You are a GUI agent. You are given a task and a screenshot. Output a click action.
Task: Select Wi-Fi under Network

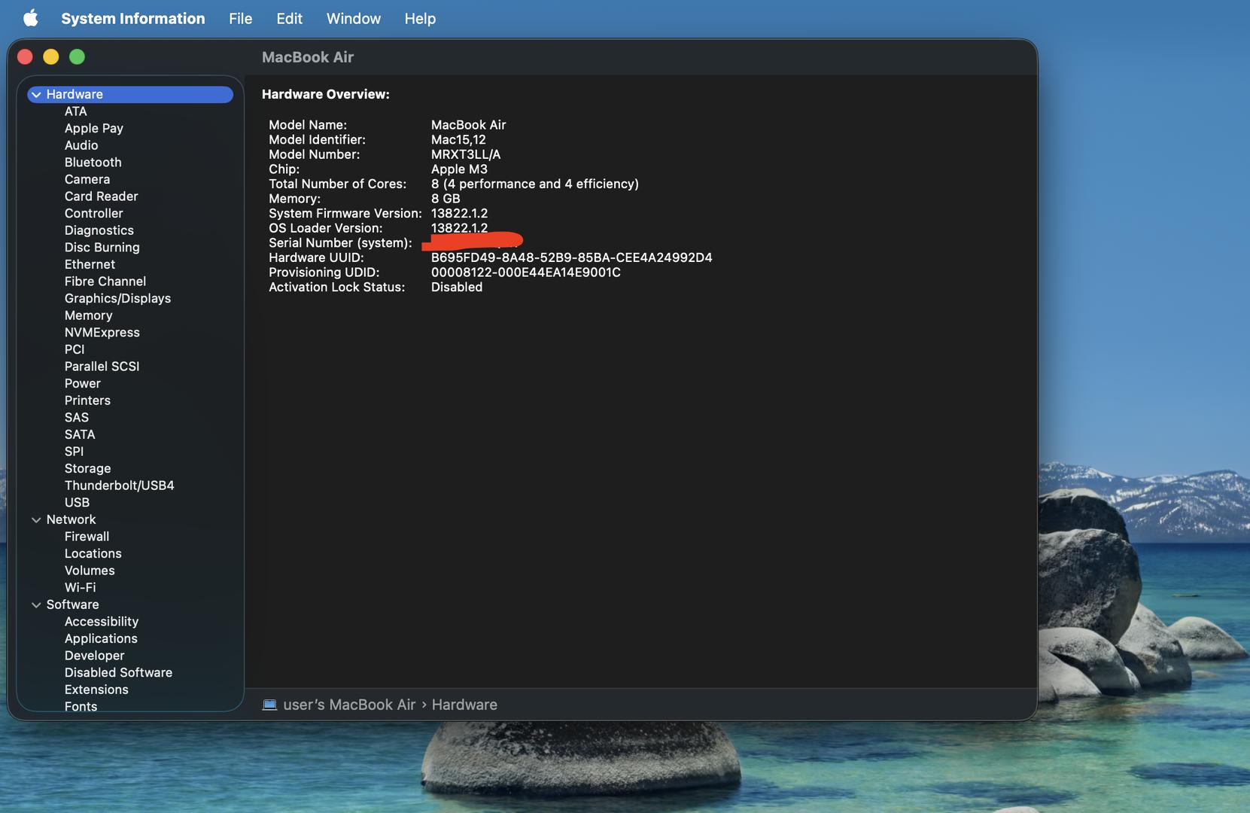click(80, 588)
